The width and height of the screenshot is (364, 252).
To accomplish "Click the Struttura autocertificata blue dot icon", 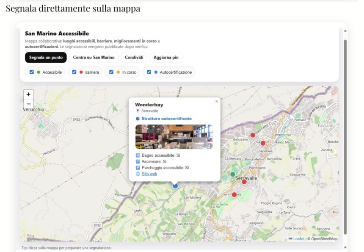I will click(137, 118).
